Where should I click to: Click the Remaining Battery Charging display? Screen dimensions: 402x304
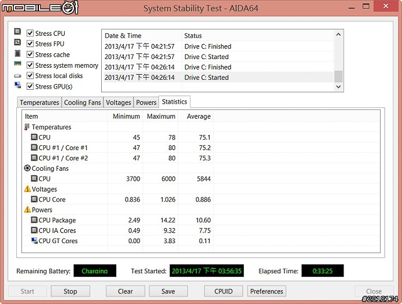coord(95,271)
